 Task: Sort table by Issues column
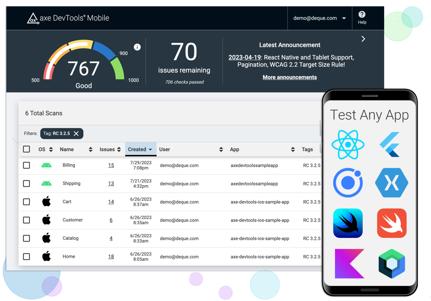pos(110,149)
